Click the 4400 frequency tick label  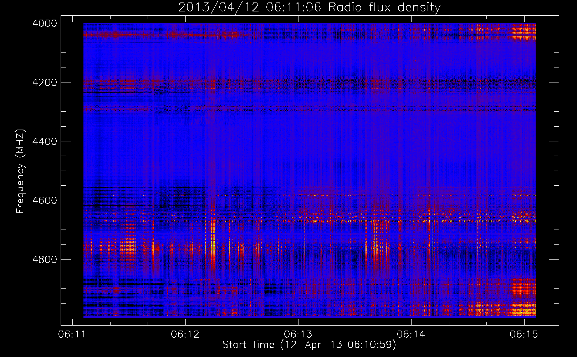coord(45,141)
